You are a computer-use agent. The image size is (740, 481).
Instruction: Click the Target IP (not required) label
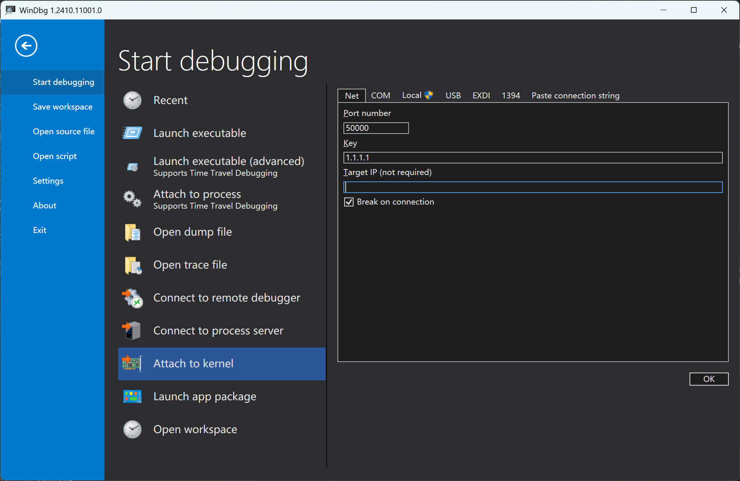[388, 172]
